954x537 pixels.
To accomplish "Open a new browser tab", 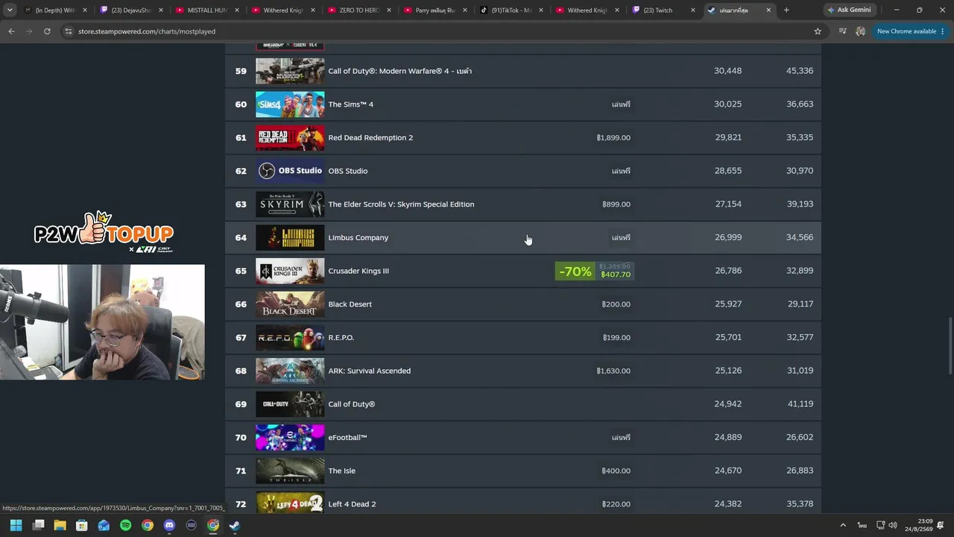I will pos(786,10).
